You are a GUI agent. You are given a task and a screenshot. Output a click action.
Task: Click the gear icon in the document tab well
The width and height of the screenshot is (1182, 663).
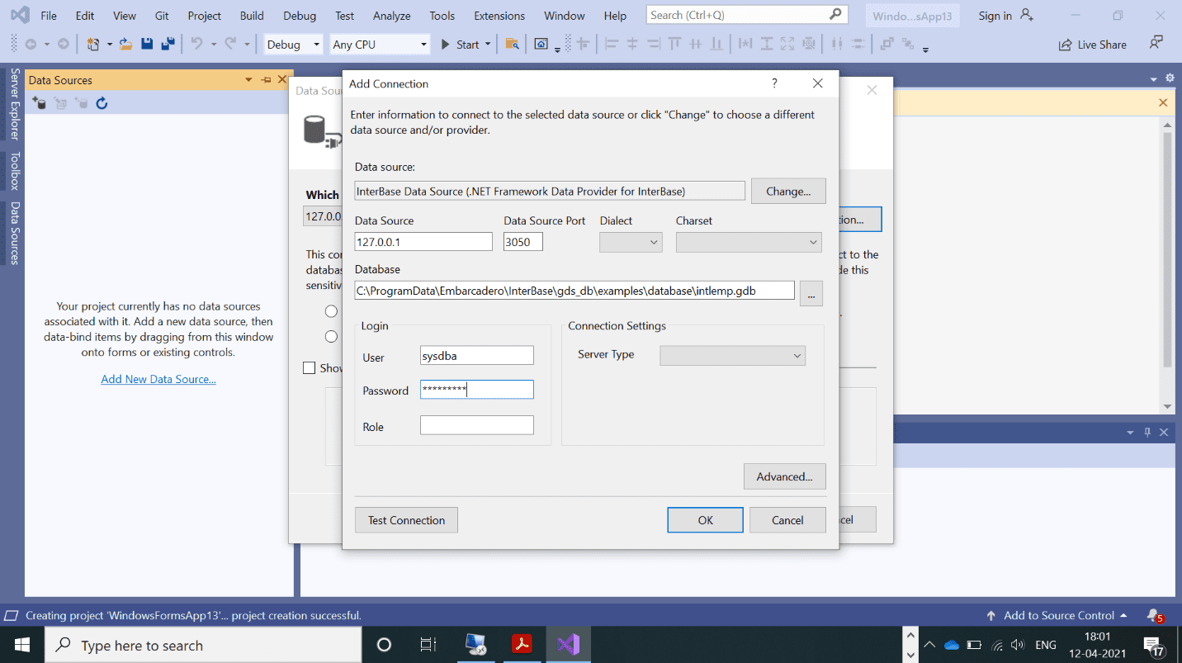click(x=1170, y=78)
